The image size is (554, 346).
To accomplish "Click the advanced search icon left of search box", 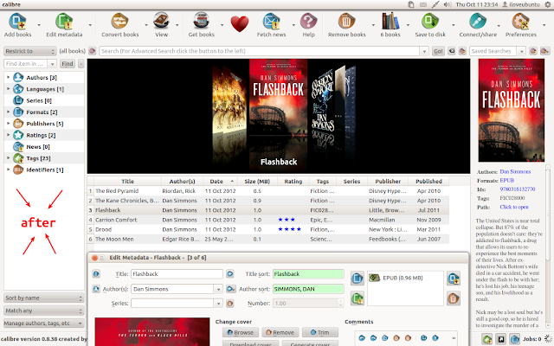I will click(93, 51).
